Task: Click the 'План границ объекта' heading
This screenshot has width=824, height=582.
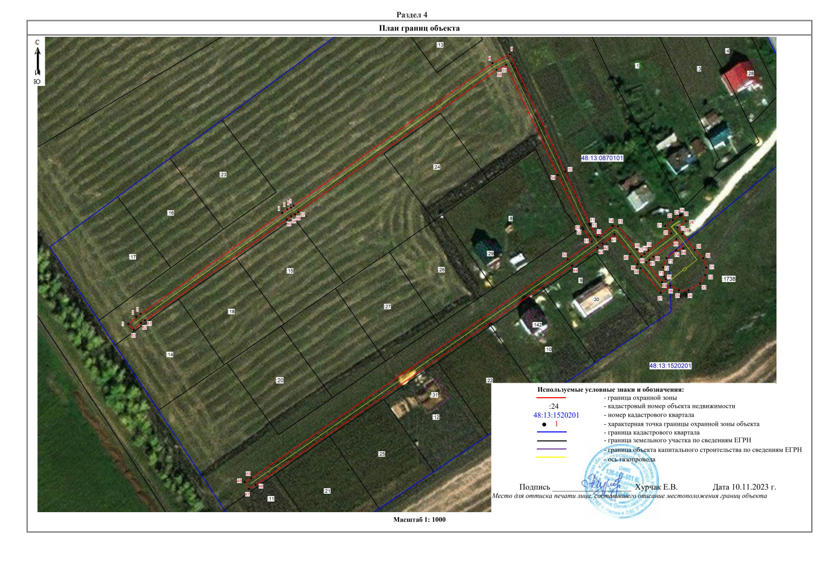Action: 419,28
